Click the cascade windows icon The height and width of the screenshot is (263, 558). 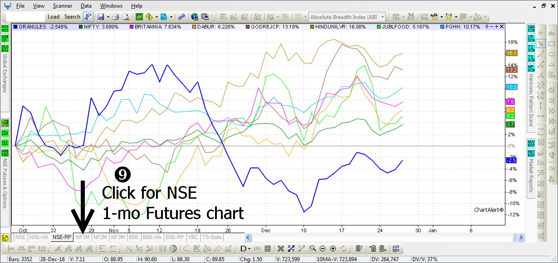(x=205, y=17)
